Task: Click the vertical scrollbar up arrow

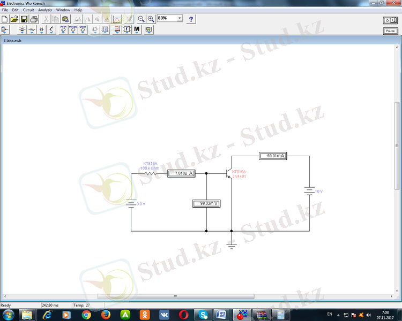Action: [x=397, y=48]
